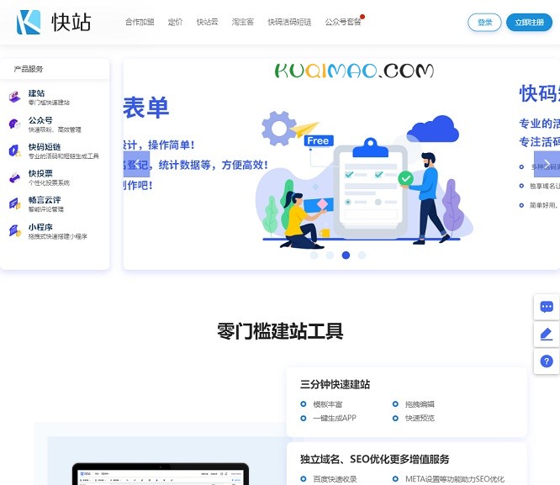Go to the 快站云 navigation item
The width and height of the screenshot is (560, 485).
point(207,22)
